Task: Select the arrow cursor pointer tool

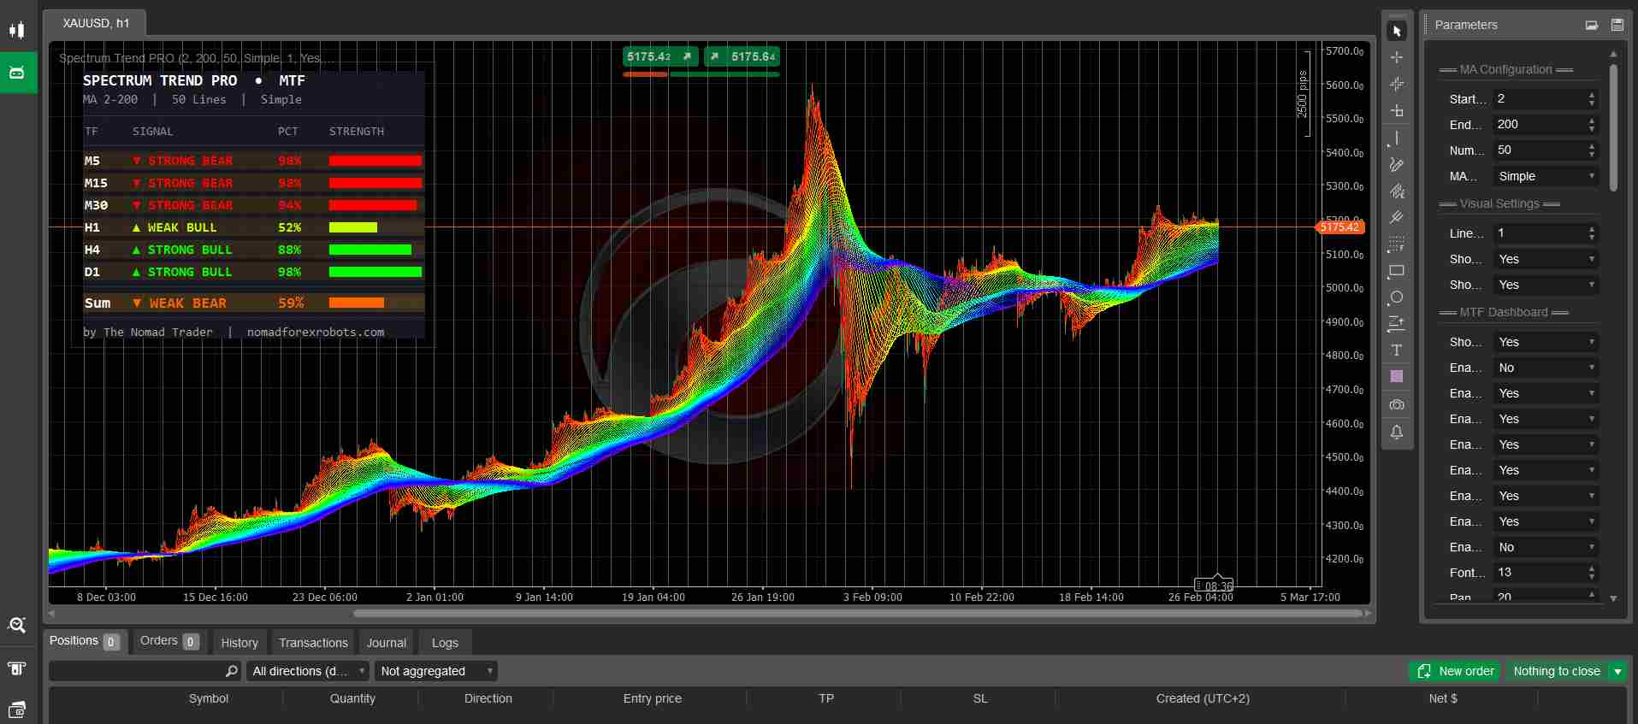Action: [1396, 31]
